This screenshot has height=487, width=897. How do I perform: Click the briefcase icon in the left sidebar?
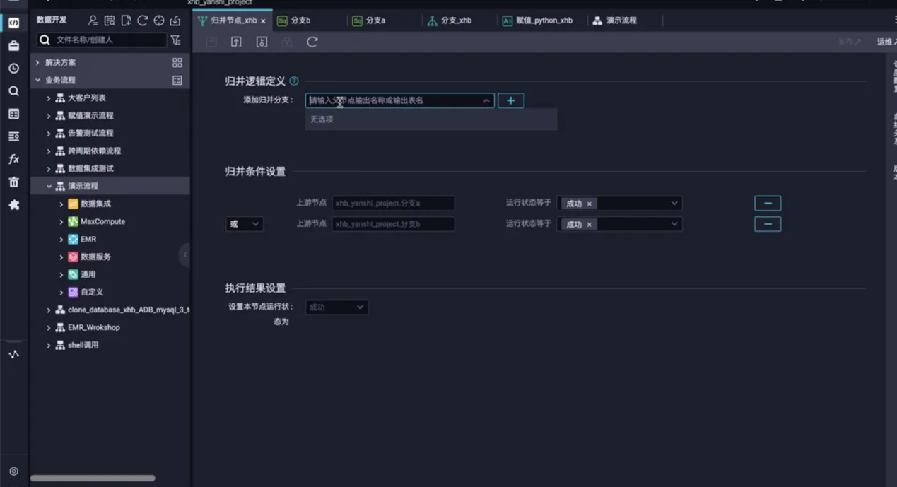pos(13,46)
